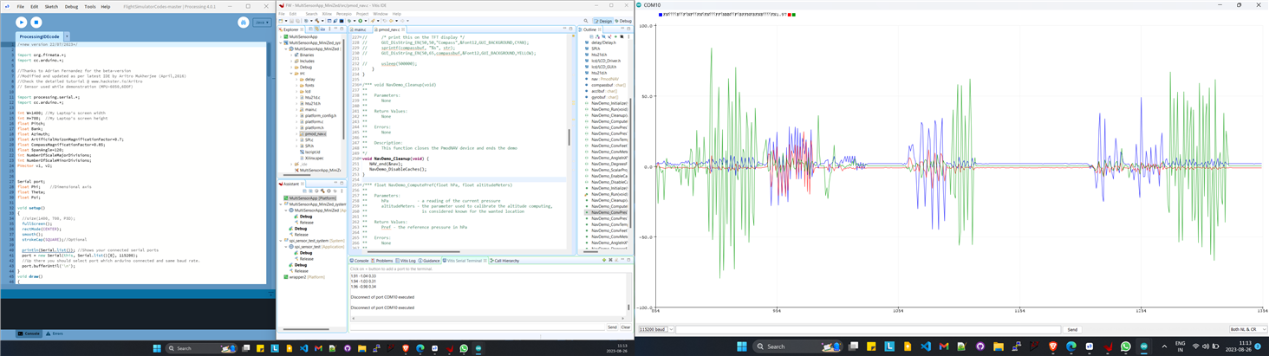Open the Vitis Log tab
Viewport: 1269px width, 356px height.
(x=406, y=260)
